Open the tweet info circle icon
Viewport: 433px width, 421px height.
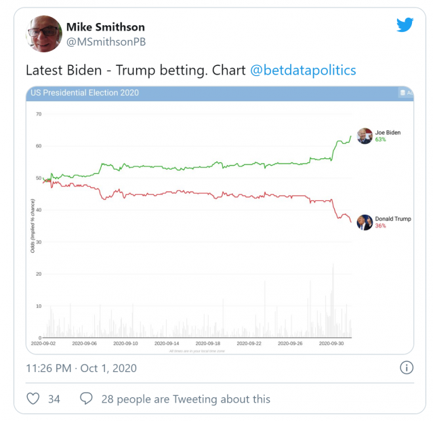(x=407, y=368)
